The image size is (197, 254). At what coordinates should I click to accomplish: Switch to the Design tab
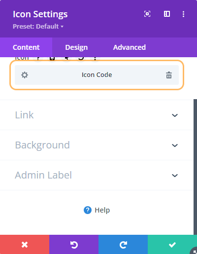coord(76,47)
